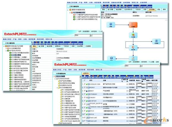Click green check icon of 02.02设计图纸 task

coord(10,55)
